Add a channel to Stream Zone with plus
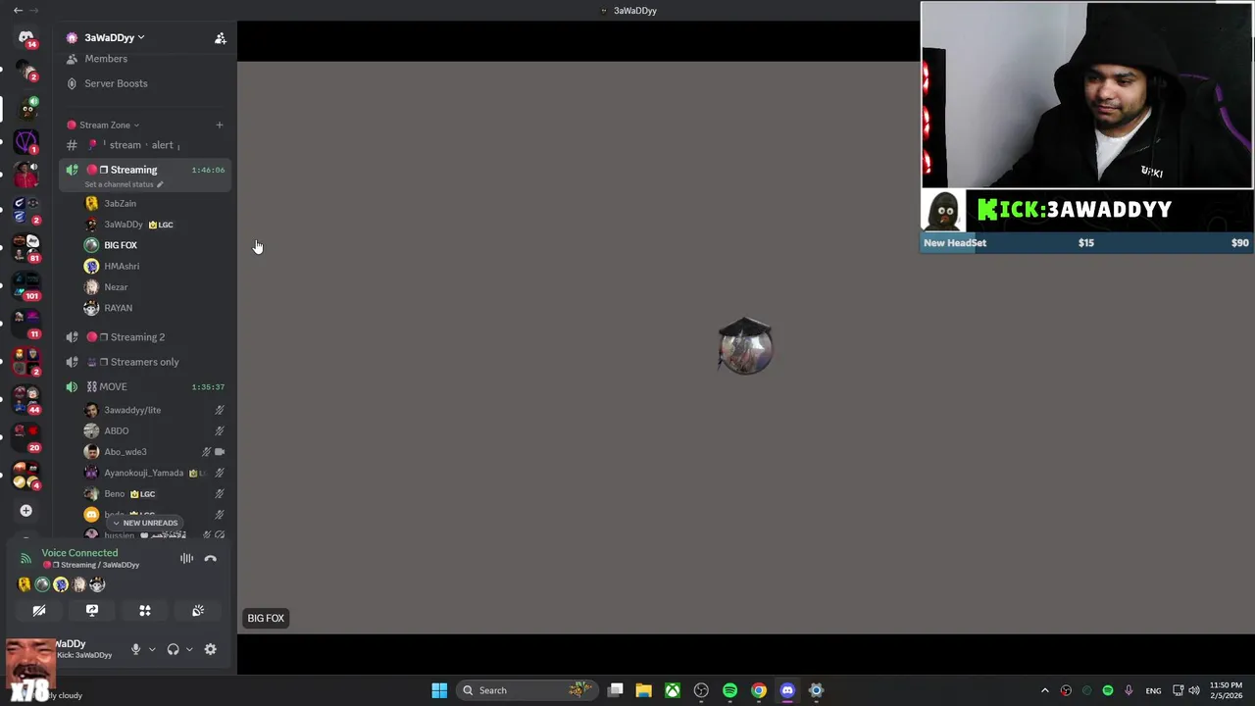This screenshot has height=706, width=1255. (220, 126)
